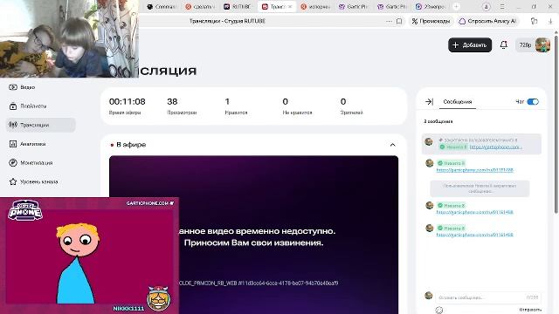The width and height of the screenshot is (559, 314).
Task: Click the GARTICPHONE.COM text in overlay
Action: [x=148, y=203]
